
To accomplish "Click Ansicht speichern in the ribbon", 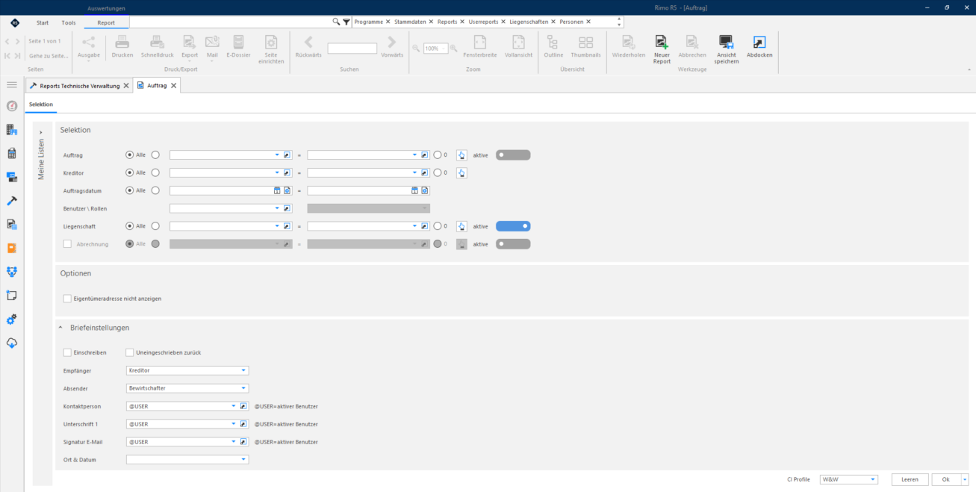I will click(726, 49).
